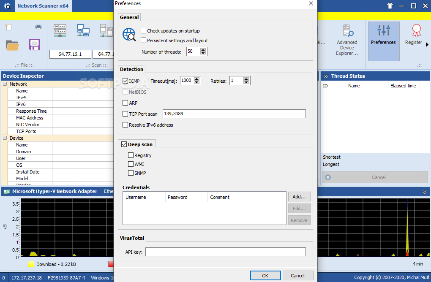The width and height of the screenshot is (431, 282).
Task: Decrease Retries with down arrow
Action: pyautogui.click(x=246, y=83)
